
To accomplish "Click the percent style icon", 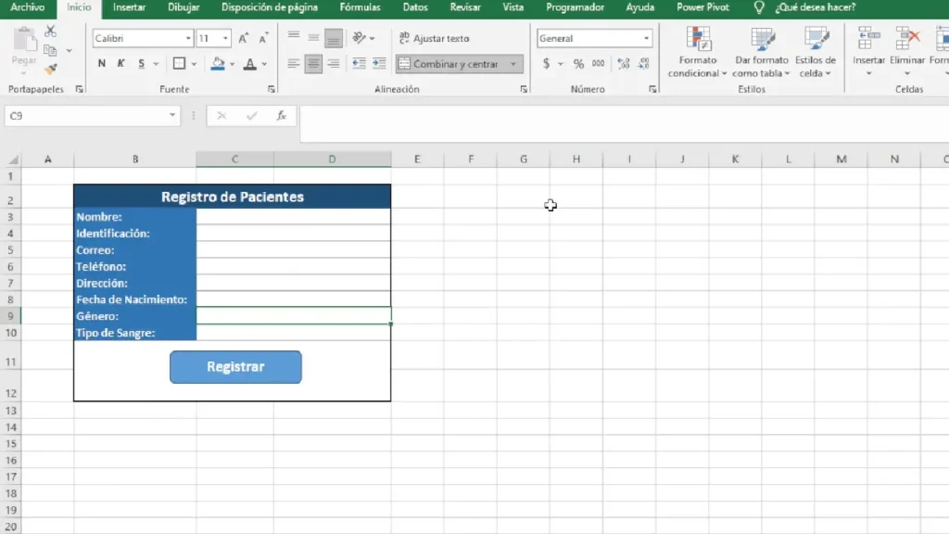I will tap(578, 64).
